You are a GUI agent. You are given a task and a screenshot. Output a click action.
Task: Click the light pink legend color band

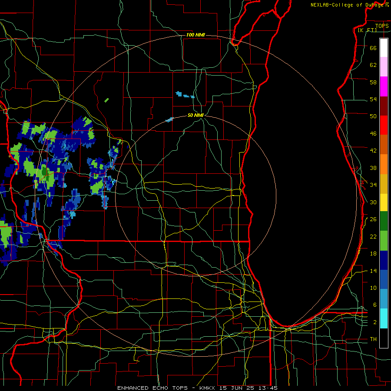point(384,67)
